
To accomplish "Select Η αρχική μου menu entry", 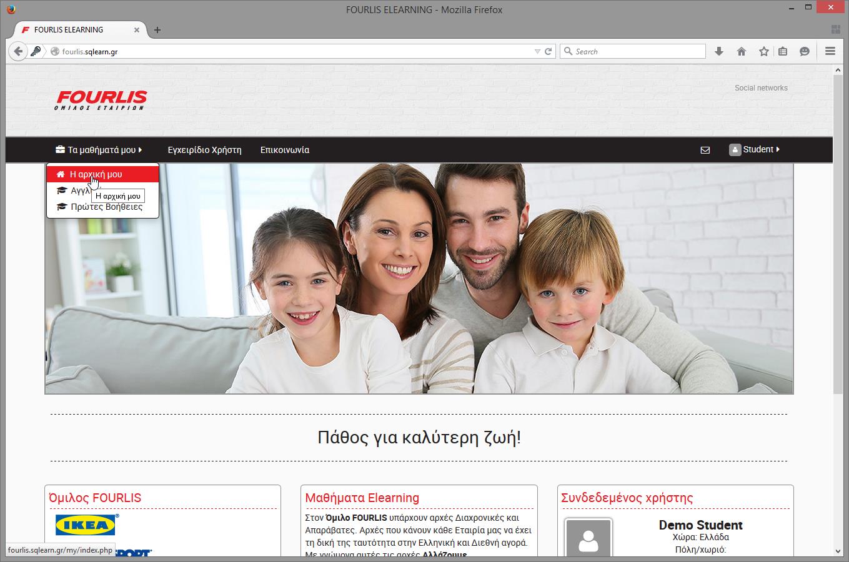I will [x=102, y=174].
